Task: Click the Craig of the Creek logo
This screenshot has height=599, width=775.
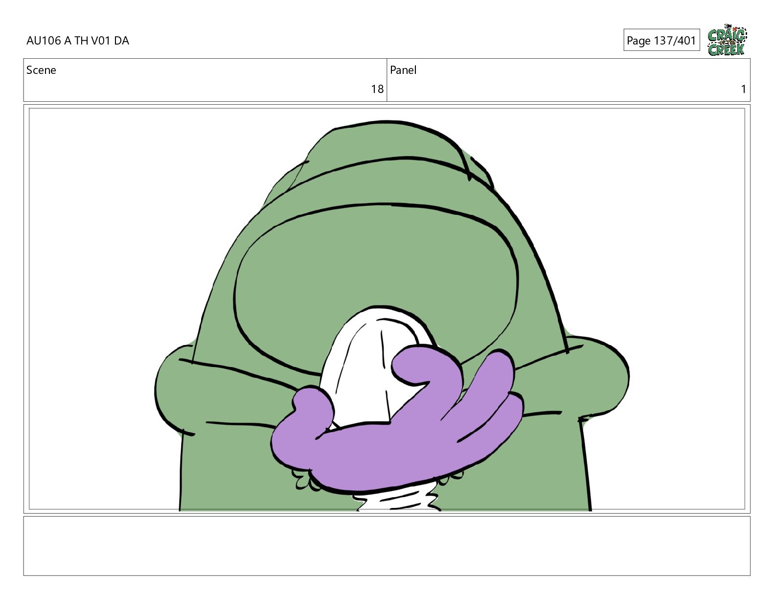Action: tap(727, 40)
